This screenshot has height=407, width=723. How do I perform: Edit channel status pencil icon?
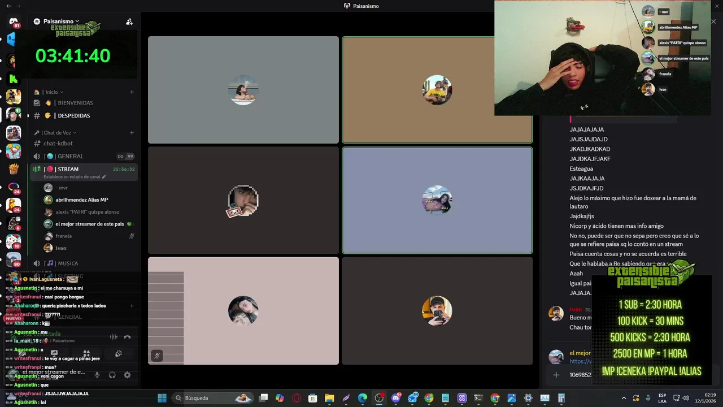[104, 177]
